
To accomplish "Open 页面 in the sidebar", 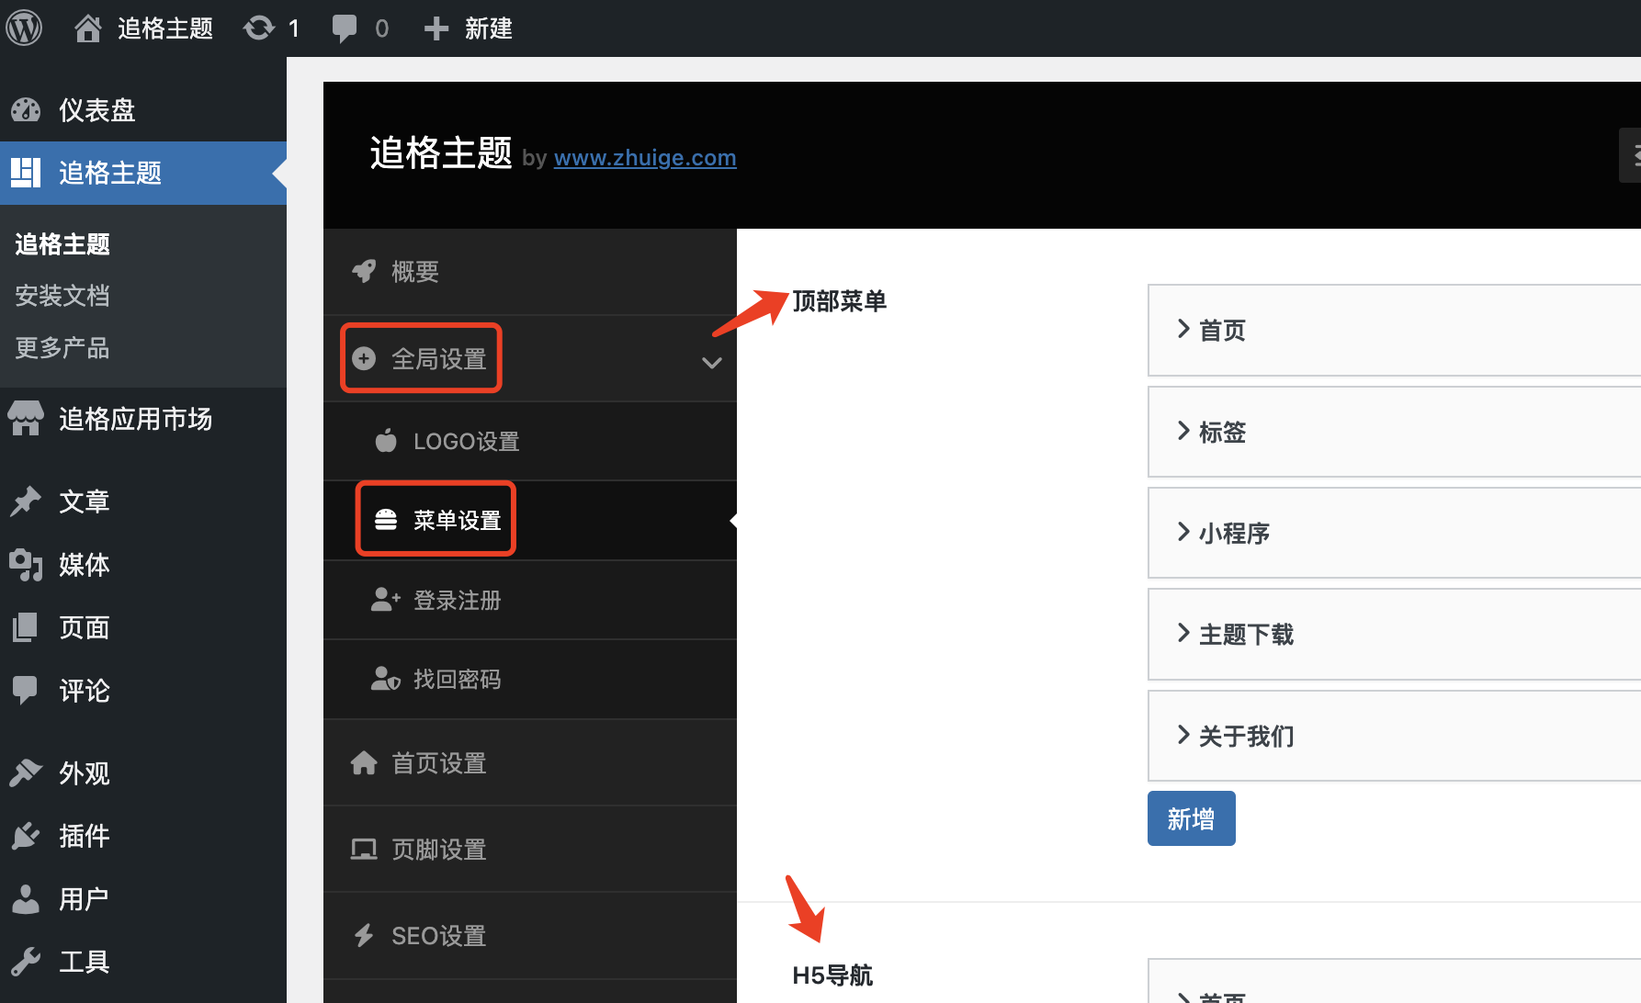I will point(143,627).
